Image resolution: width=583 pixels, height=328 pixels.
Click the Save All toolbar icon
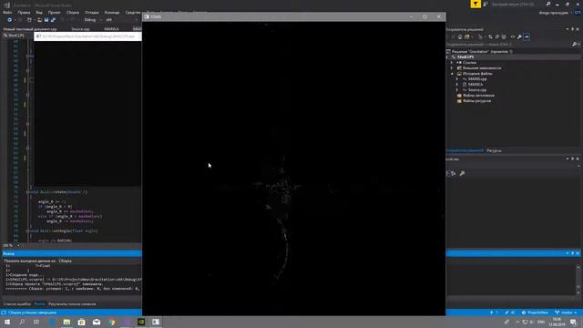(x=53, y=20)
